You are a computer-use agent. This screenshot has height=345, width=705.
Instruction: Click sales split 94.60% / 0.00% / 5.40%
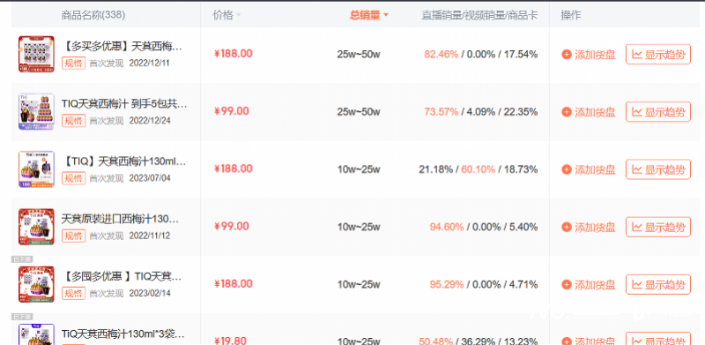click(483, 228)
